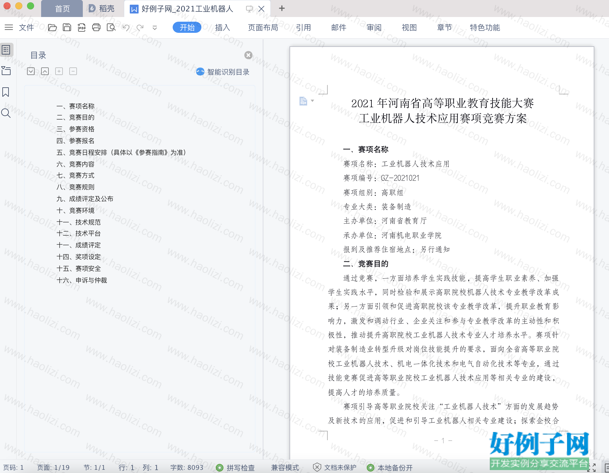The image size is (609, 473).
Task: Switch to 首页 tab
Action: pyautogui.click(x=62, y=8)
